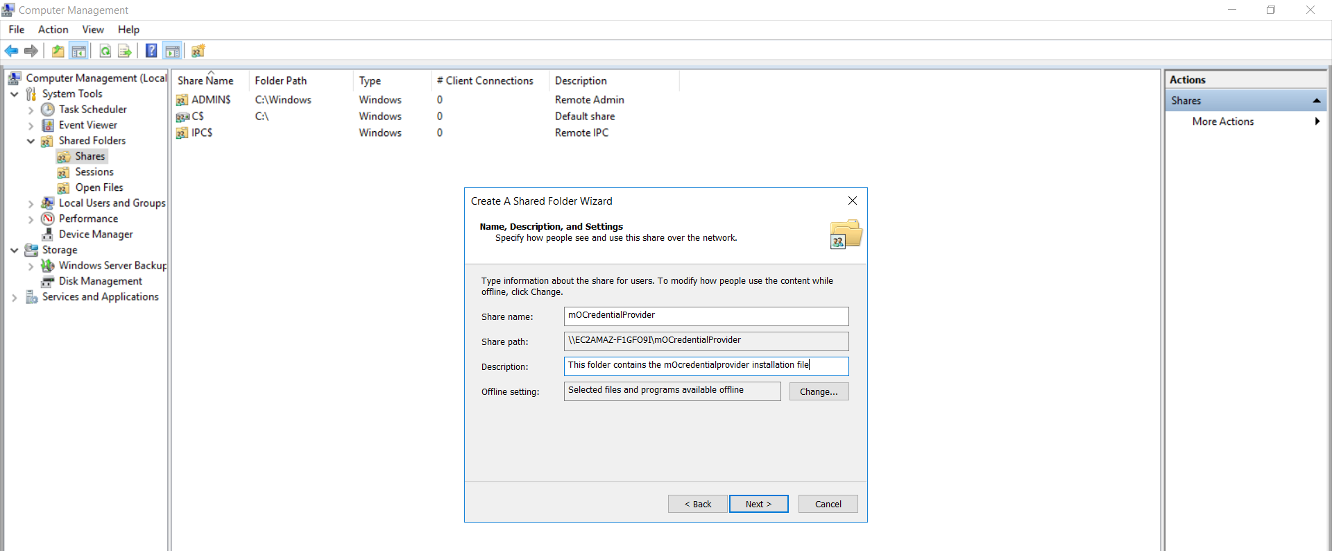
Task: Minimize the Computer Management window
Action: coord(1232,10)
